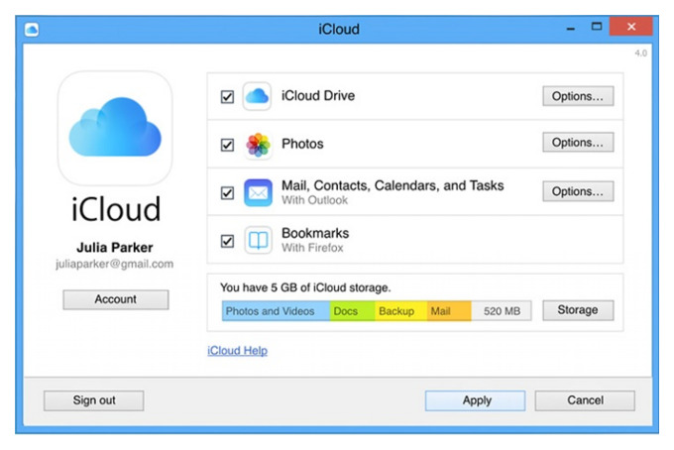674x450 pixels.
Task: Click the Julia Parker name
Action: pos(115,248)
